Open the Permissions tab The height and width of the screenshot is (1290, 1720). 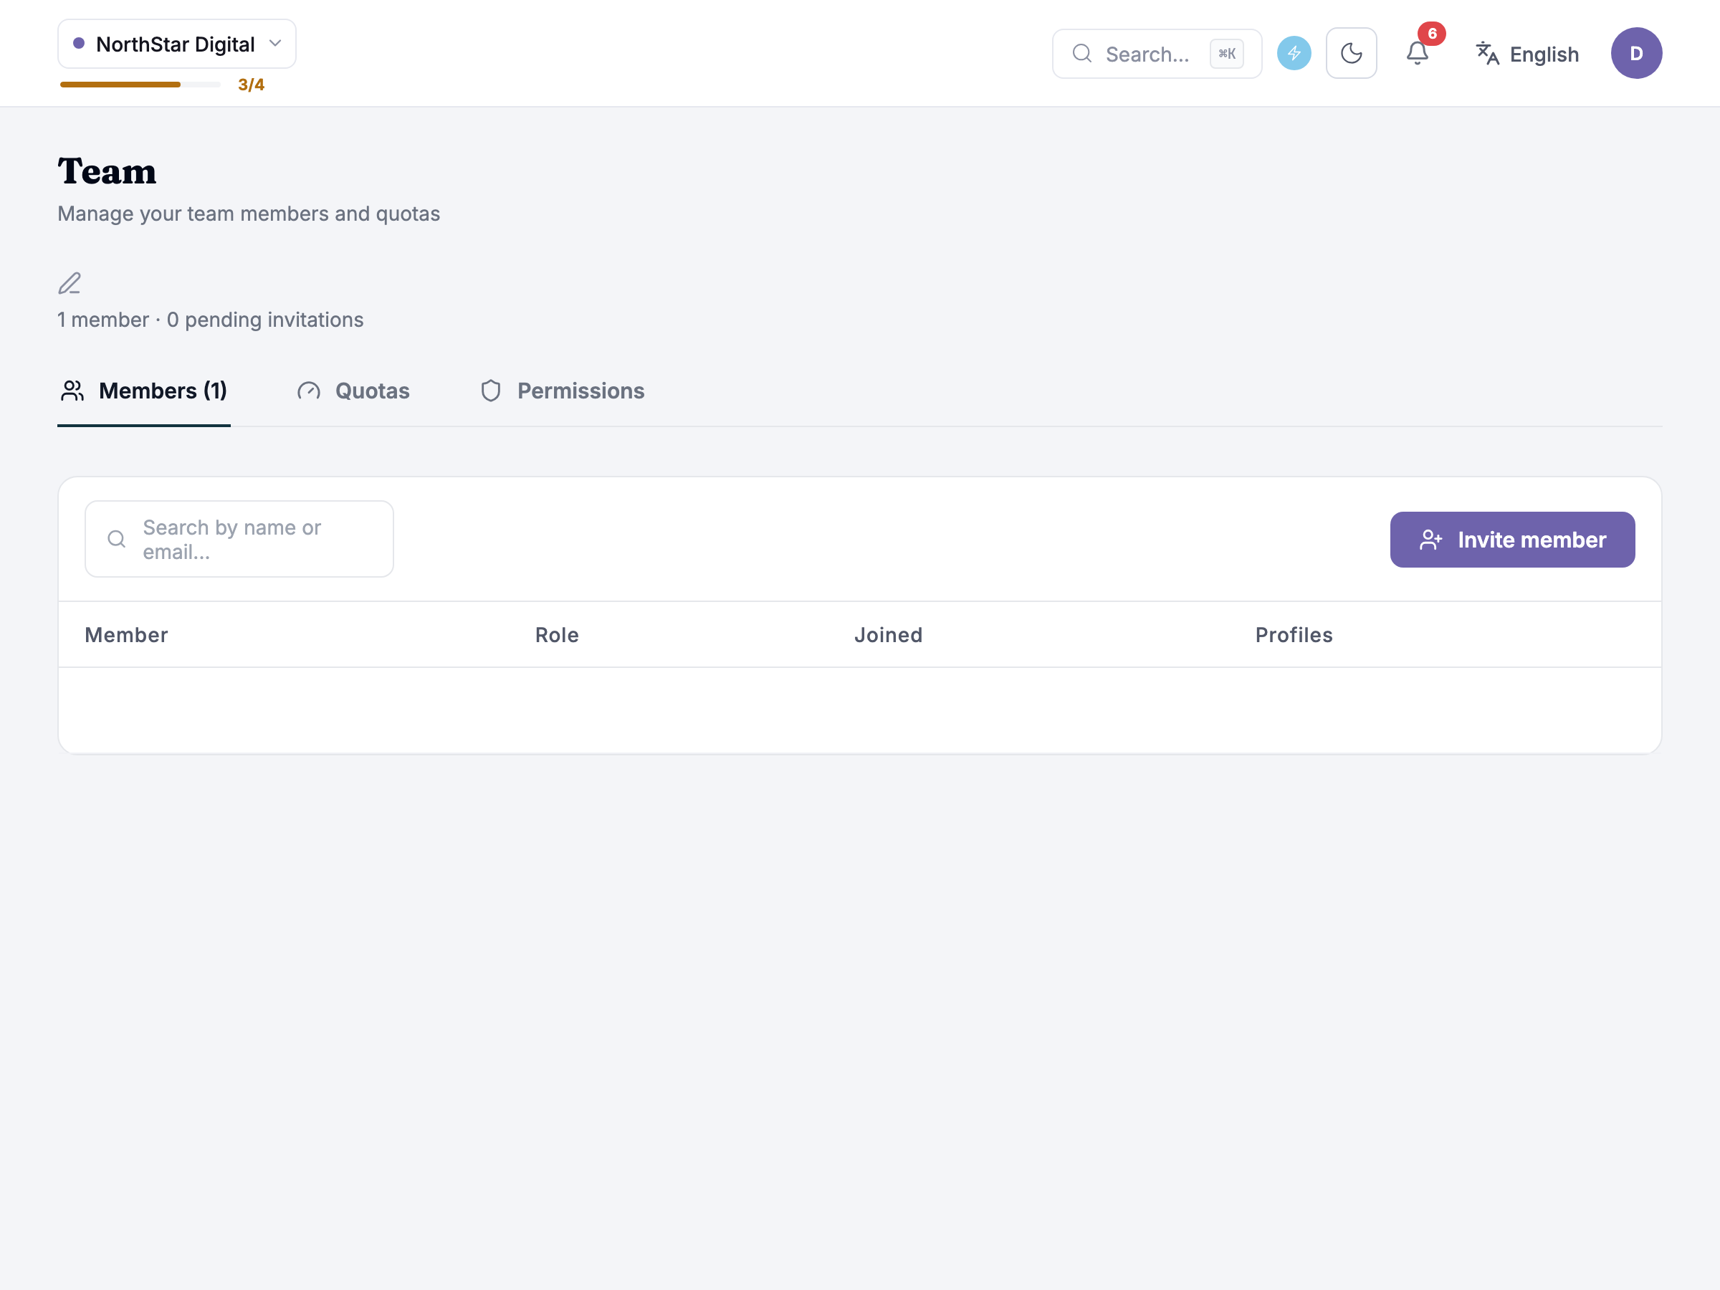pyautogui.click(x=563, y=391)
